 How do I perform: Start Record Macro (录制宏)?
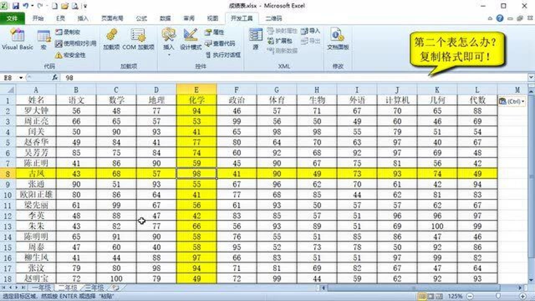pos(67,32)
